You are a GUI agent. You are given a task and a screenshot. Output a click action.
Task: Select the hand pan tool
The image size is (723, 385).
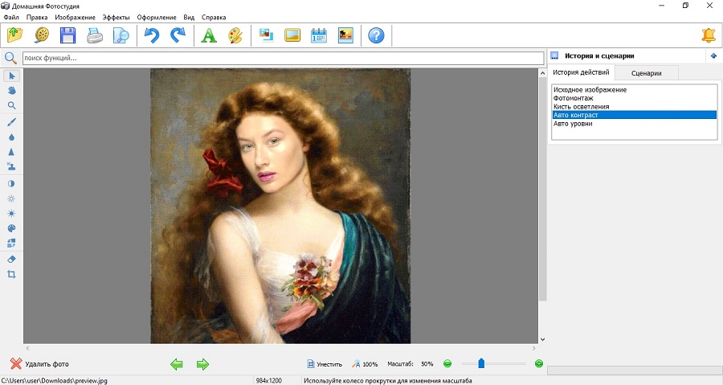coord(11,91)
